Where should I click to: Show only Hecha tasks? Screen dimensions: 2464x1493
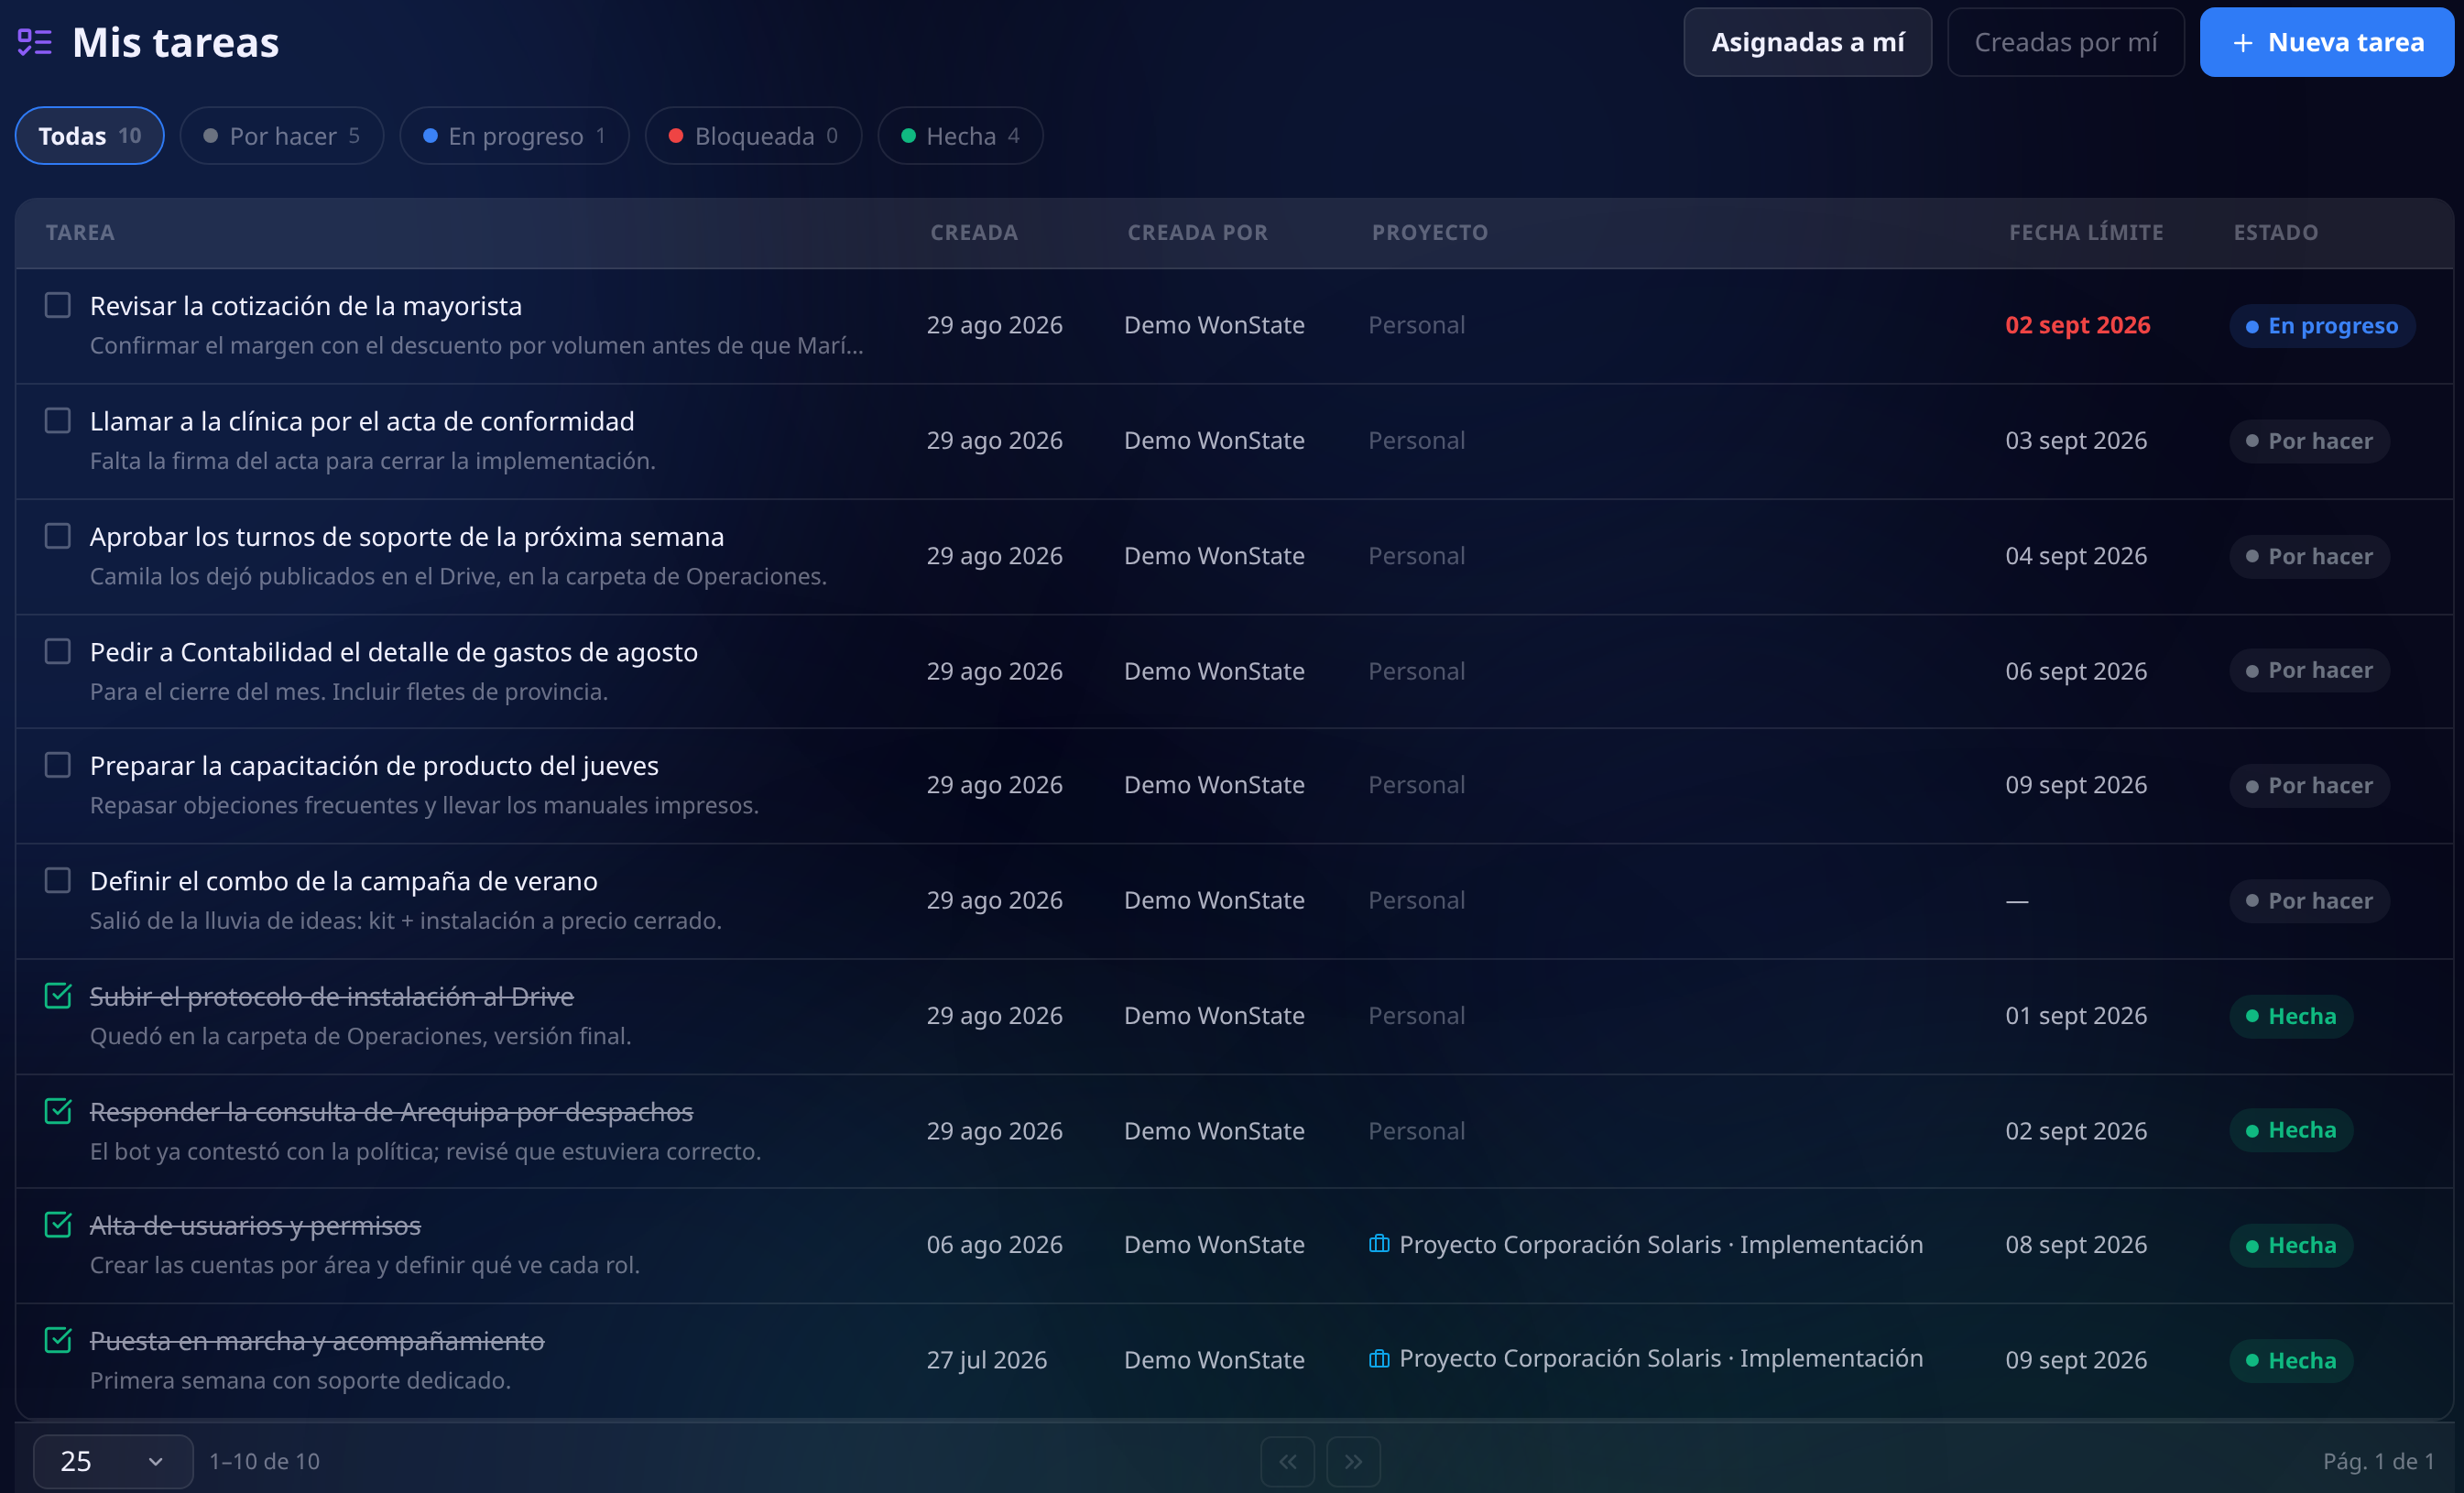pyautogui.click(x=960, y=136)
